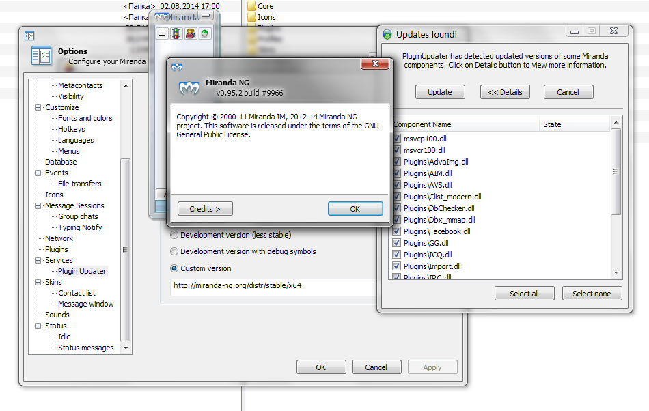This screenshot has width=649, height=411.
Task: Collapse the Skins tree node
Action: click(x=38, y=282)
